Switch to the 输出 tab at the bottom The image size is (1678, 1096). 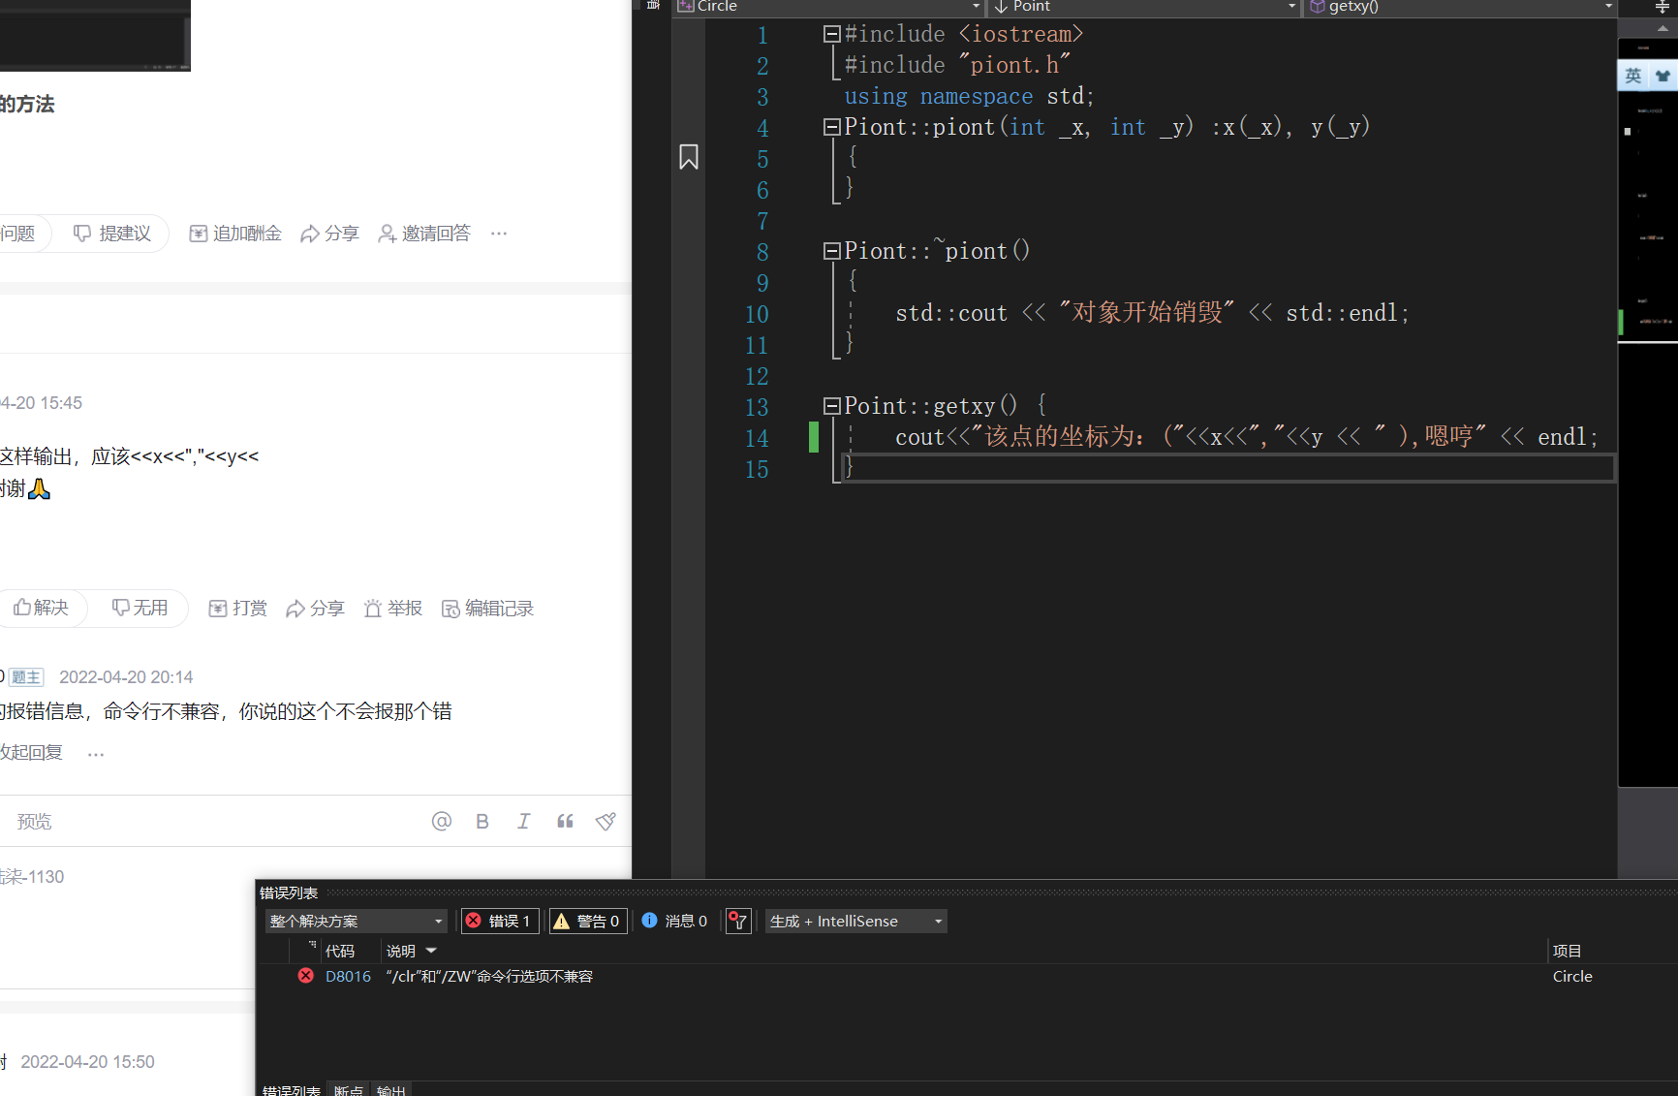point(391,1089)
